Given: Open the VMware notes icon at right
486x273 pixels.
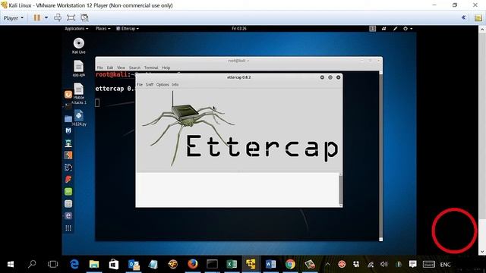Looking at the screenshot, I should (x=478, y=17).
